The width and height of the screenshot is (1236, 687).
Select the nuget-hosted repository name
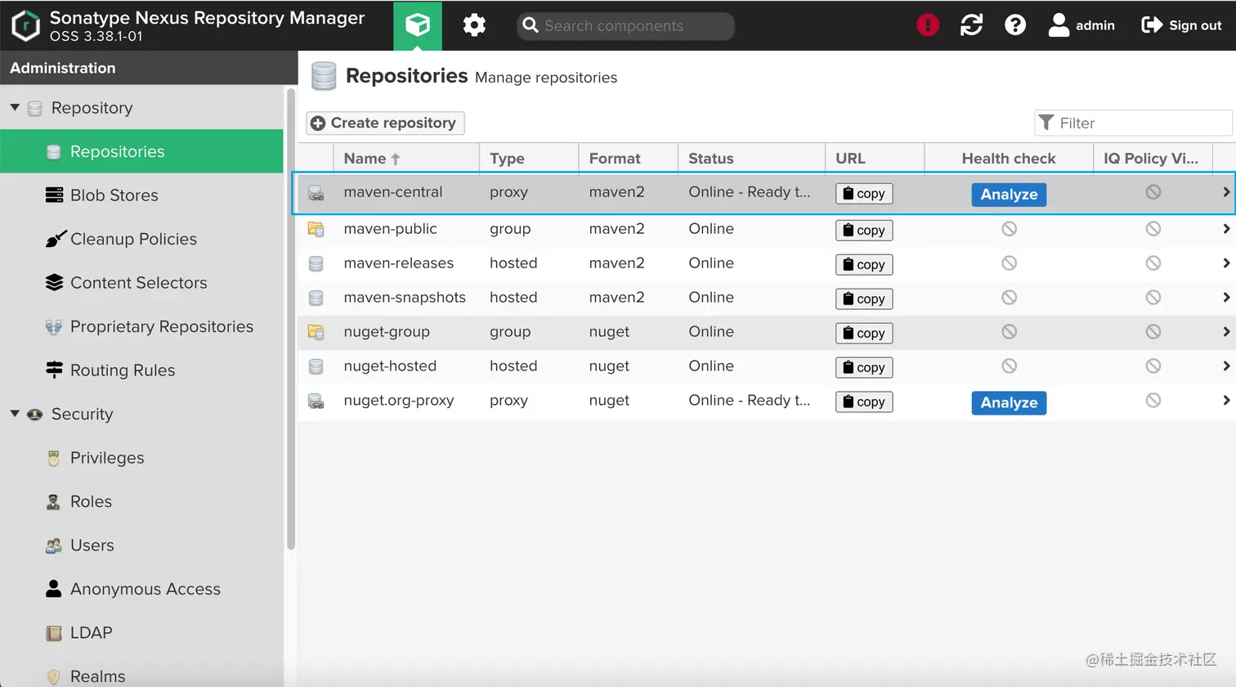(390, 366)
